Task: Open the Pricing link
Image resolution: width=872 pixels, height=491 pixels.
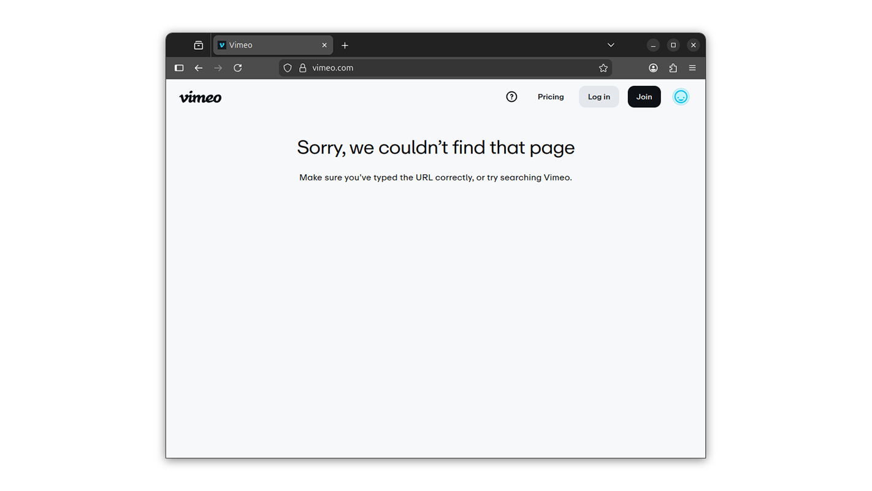Action: pos(550,96)
